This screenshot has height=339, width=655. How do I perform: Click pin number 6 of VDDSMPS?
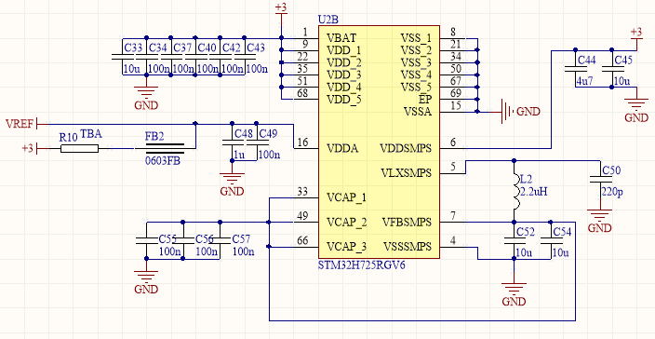(453, 142)
